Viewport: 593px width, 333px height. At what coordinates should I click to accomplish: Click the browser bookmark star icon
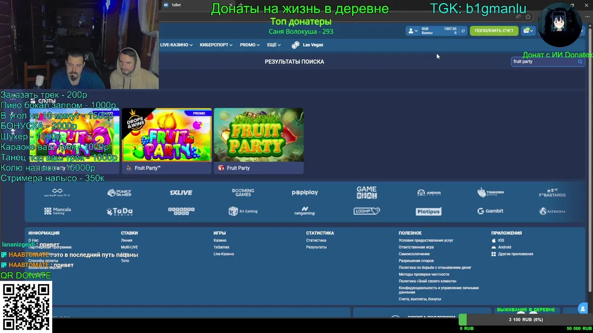click(528, 17)
